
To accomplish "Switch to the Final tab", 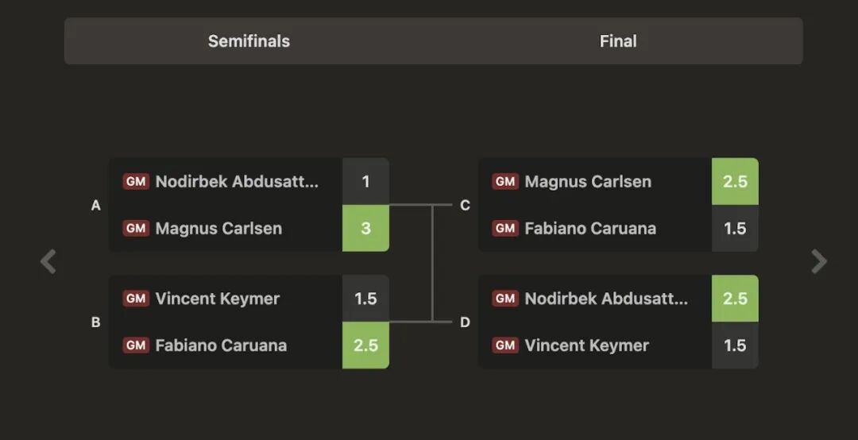I will [618, 41].
